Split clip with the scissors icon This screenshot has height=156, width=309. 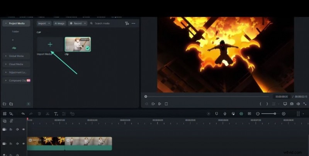click(x=48, y=114)
